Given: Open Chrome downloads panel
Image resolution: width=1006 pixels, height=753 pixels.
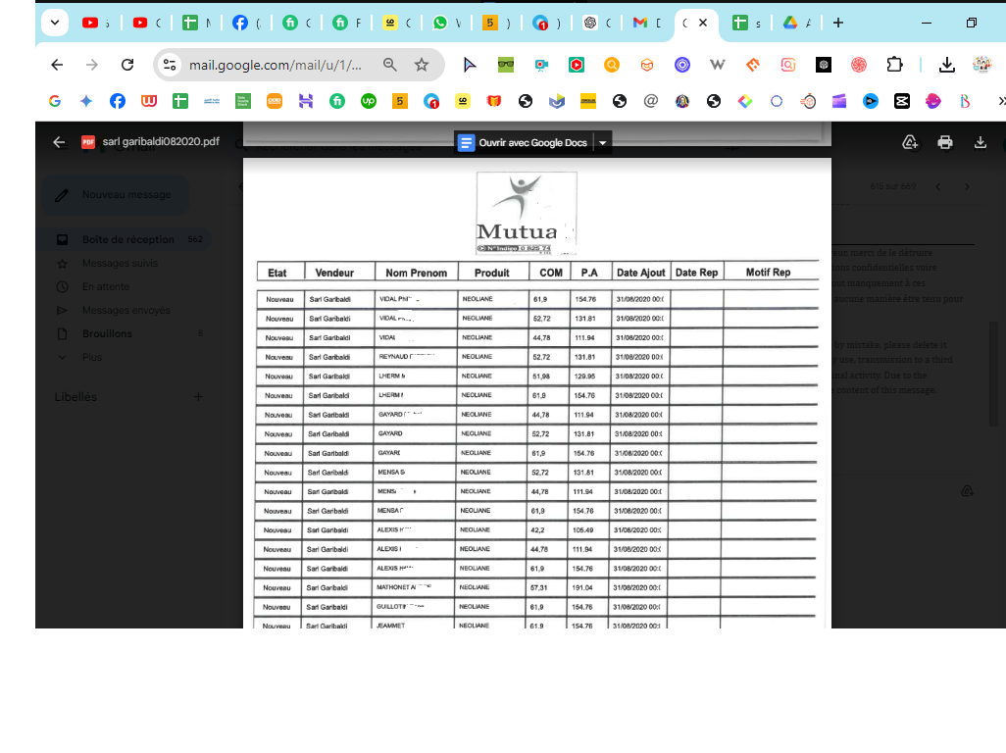Looking at the screenshot, I should pos(946,65).
